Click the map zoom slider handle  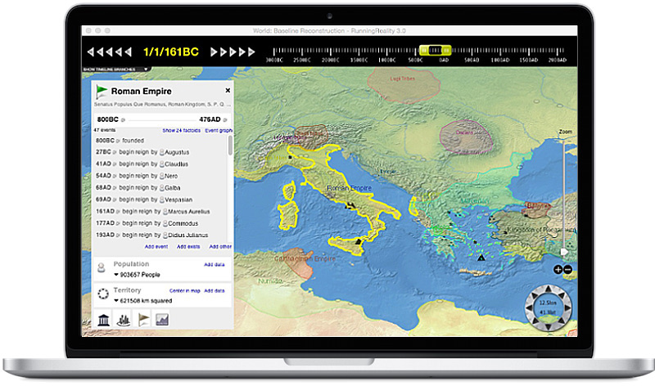click(x=563, y=251)
